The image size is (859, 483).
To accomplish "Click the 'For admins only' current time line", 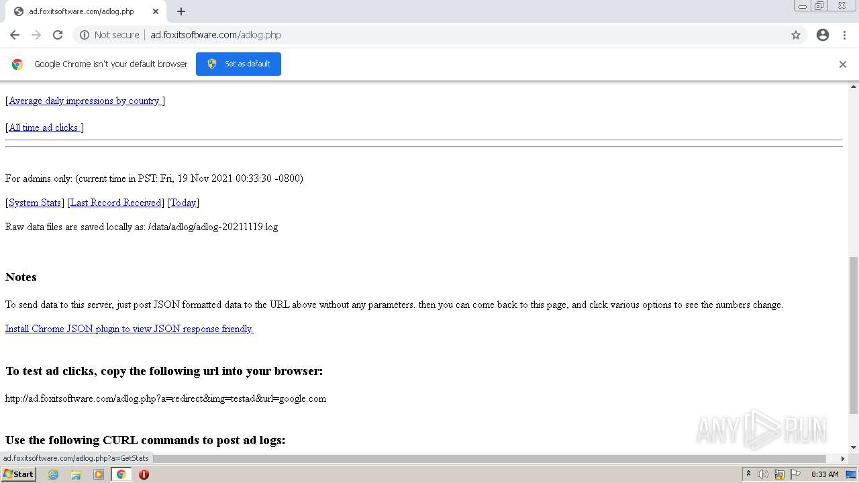I will [x=154, y=178].
